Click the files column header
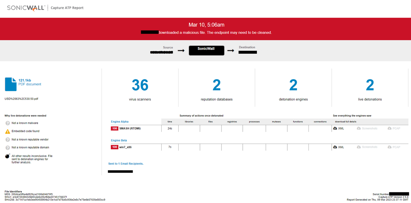The width and height of the screenshot is (411, 203). (211, 122)
